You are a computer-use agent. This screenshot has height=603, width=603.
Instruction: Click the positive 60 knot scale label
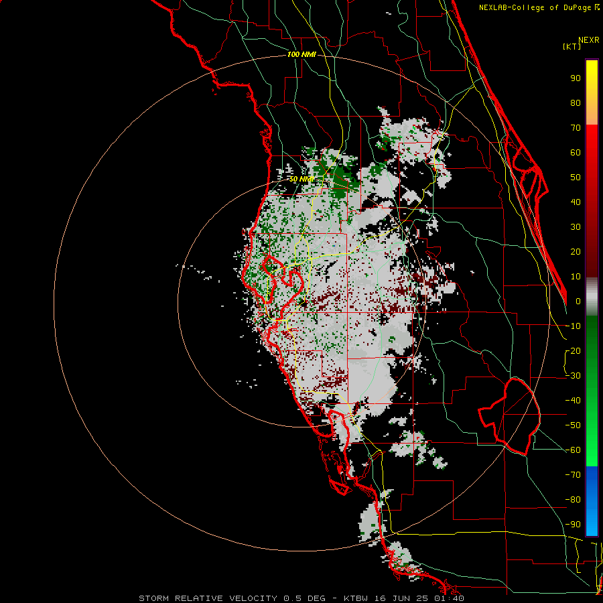[x=576, y=153]
